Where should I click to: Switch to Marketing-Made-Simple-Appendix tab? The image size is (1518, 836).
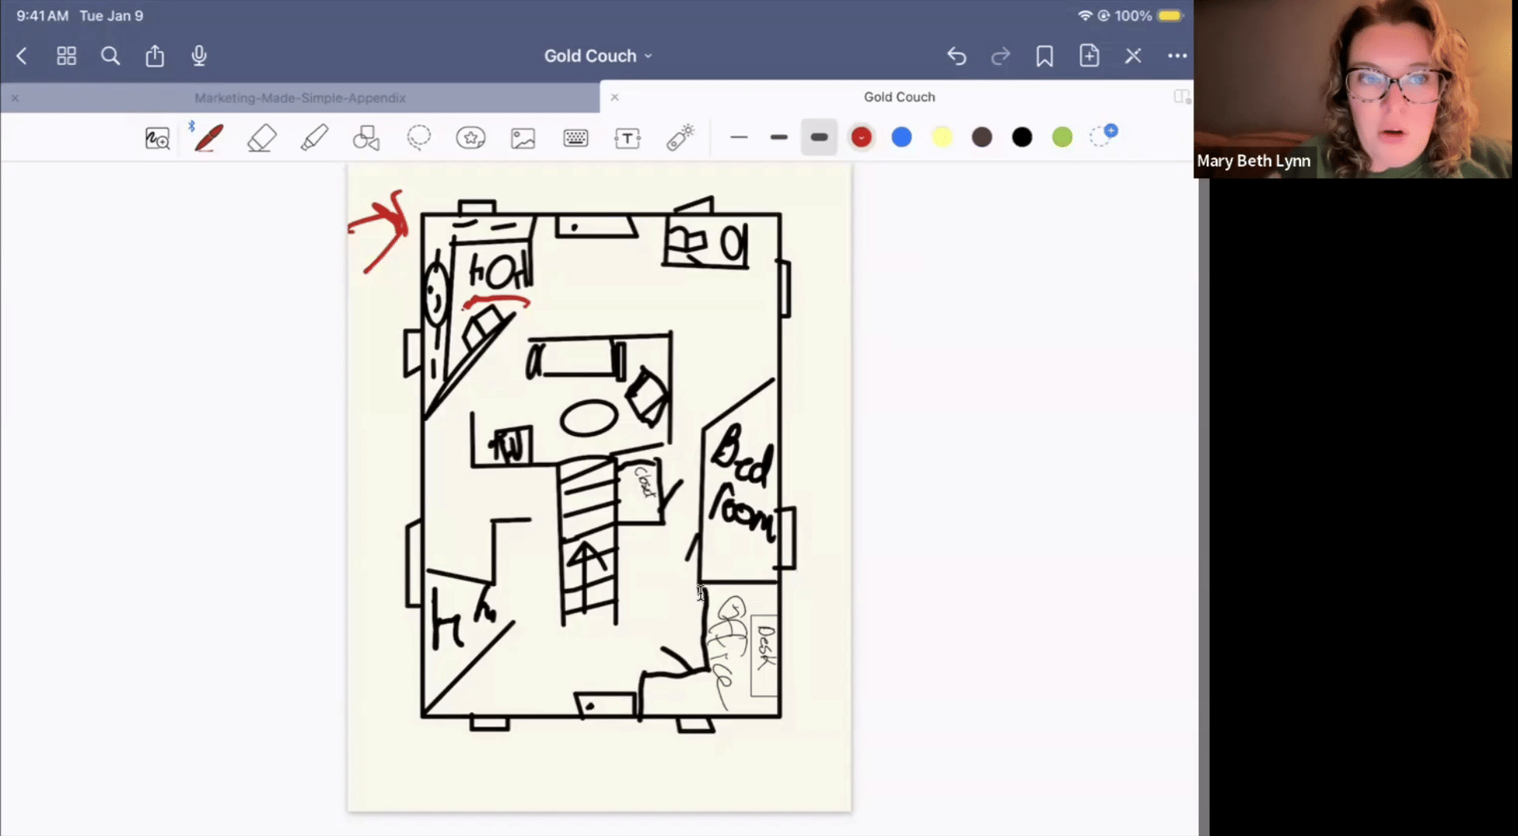pyautogui.click(x=300, y=98)
